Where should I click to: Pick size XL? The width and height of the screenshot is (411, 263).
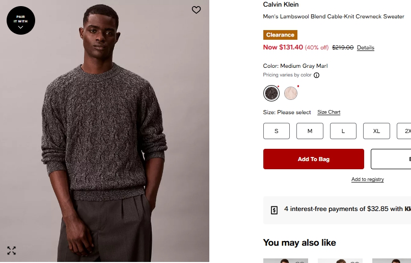376,131
